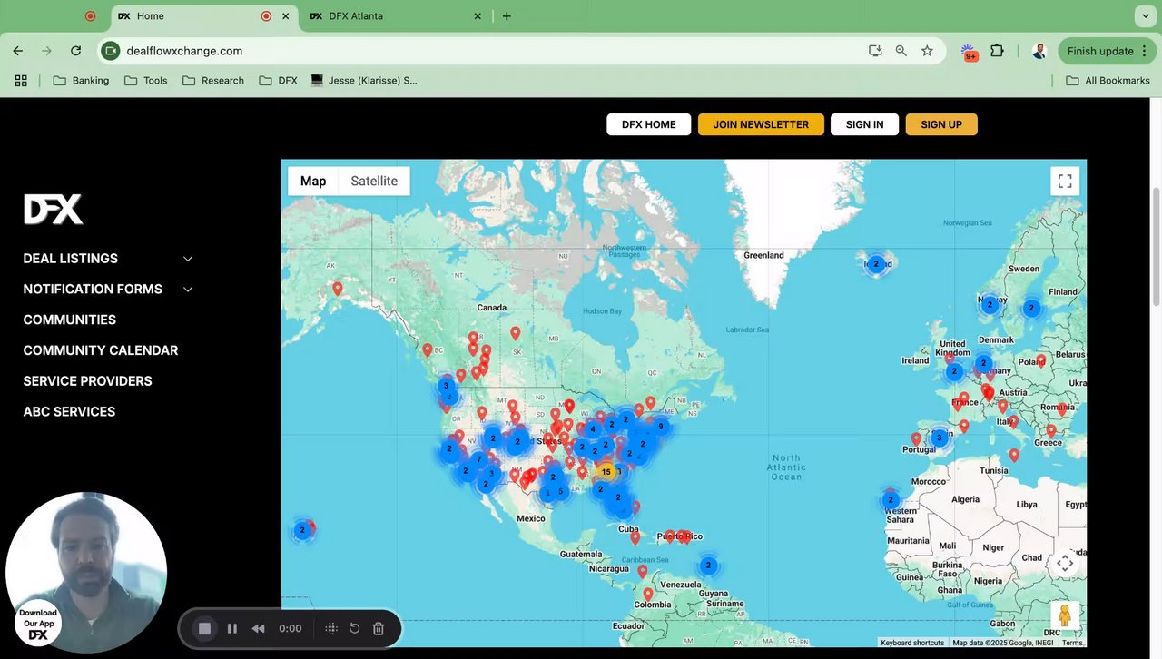Open a new browser tab
This screenshot has width=1162, height=659.
pyautogui.click(x=507, y=16)
